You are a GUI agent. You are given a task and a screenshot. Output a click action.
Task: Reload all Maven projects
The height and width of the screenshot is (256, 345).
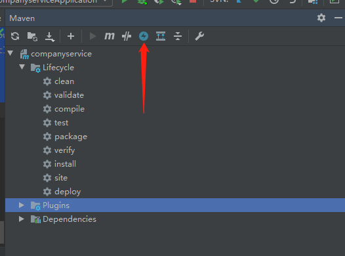click(x=15, y=36)
